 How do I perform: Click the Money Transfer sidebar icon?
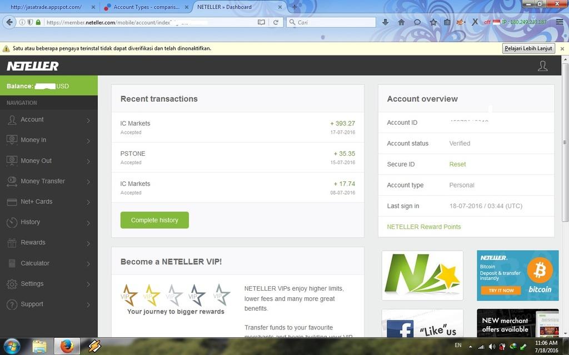[12, 181]
